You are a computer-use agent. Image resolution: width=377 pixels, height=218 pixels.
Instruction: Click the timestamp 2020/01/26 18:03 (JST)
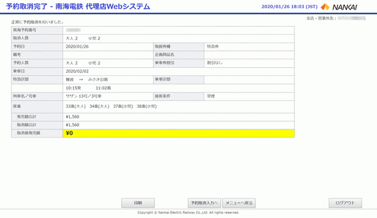(x=289, y=6)
